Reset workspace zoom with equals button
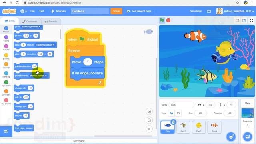This screenshot has height=144, width=256. pyautogui.click(x=149, y=129)
